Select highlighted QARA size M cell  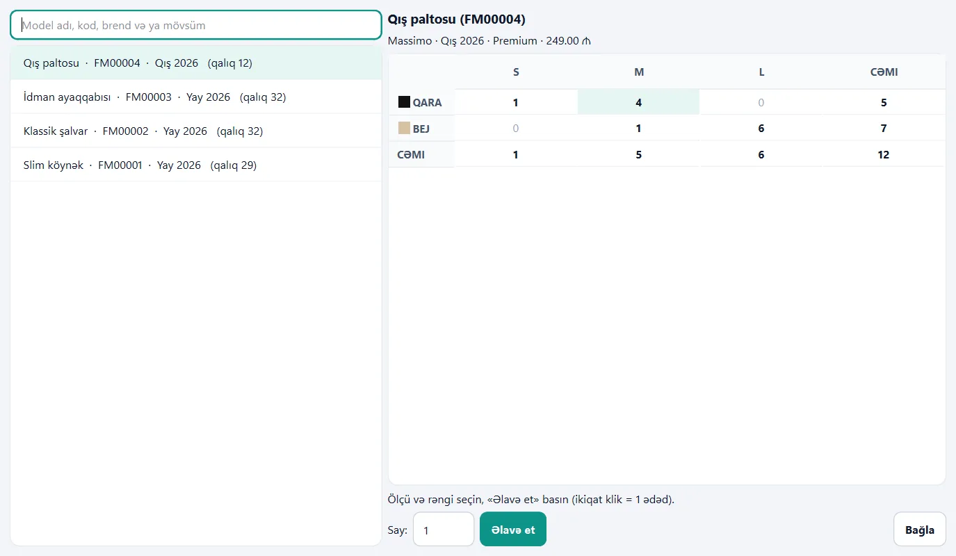pyautogui.click(x=638, y=102)
